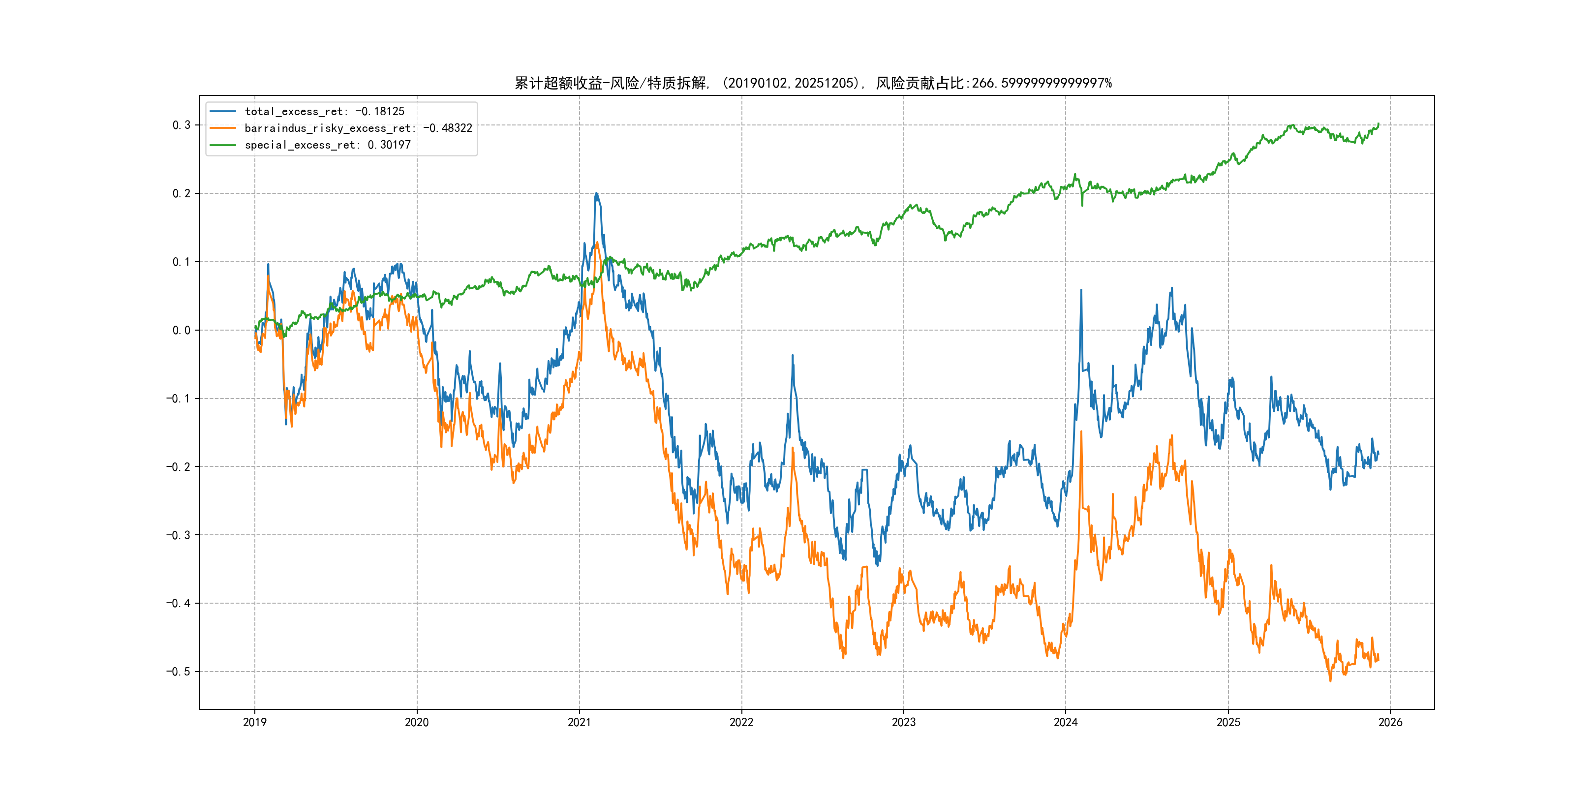Click the 0.0 y-axis tick label

coord(182,331)
